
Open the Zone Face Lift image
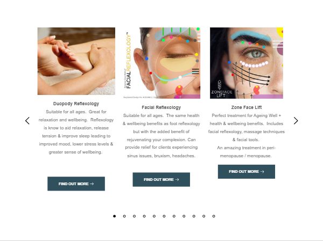[247, 63]
